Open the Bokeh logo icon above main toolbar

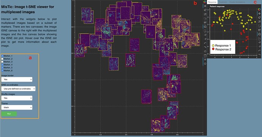(x=205, y=2)
